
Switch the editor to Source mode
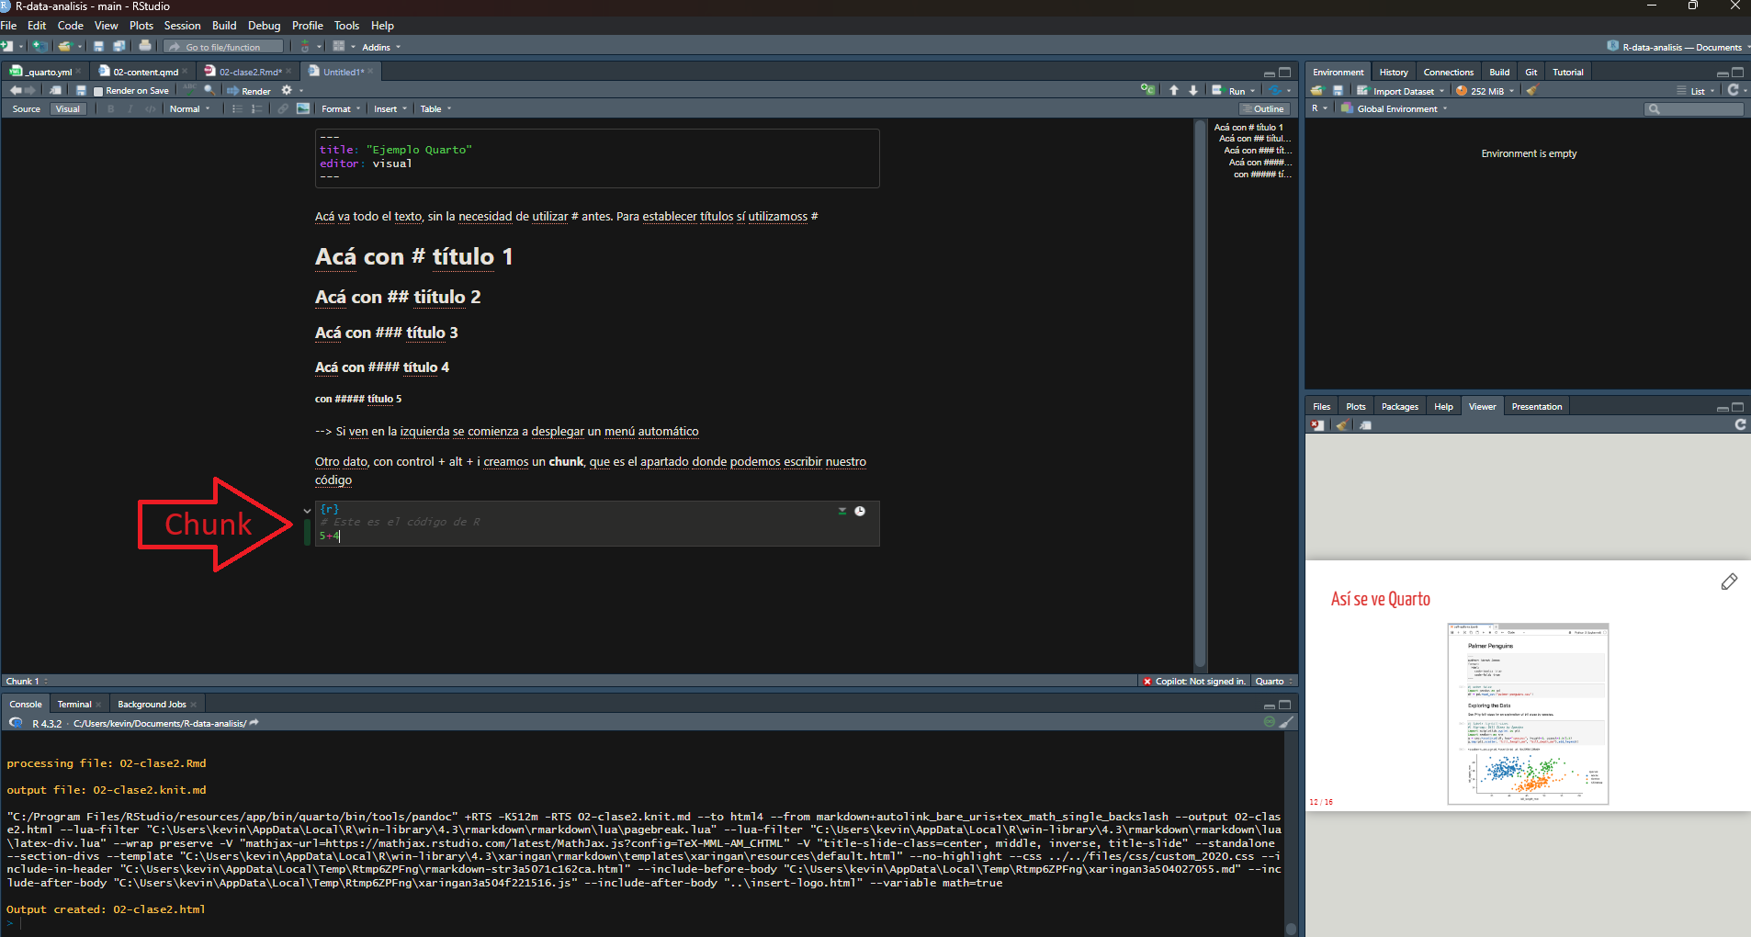tap(27, 108)
